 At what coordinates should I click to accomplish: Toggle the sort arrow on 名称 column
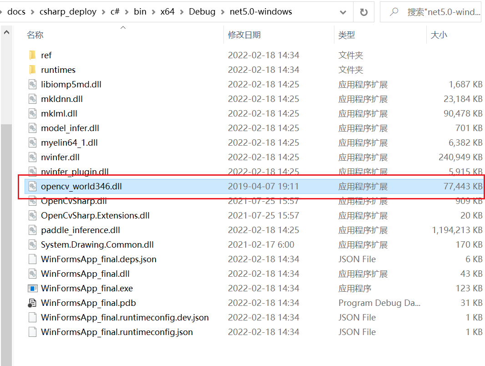pos(123,28)
